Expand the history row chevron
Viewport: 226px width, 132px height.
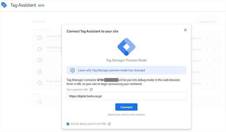coord(215,102)
